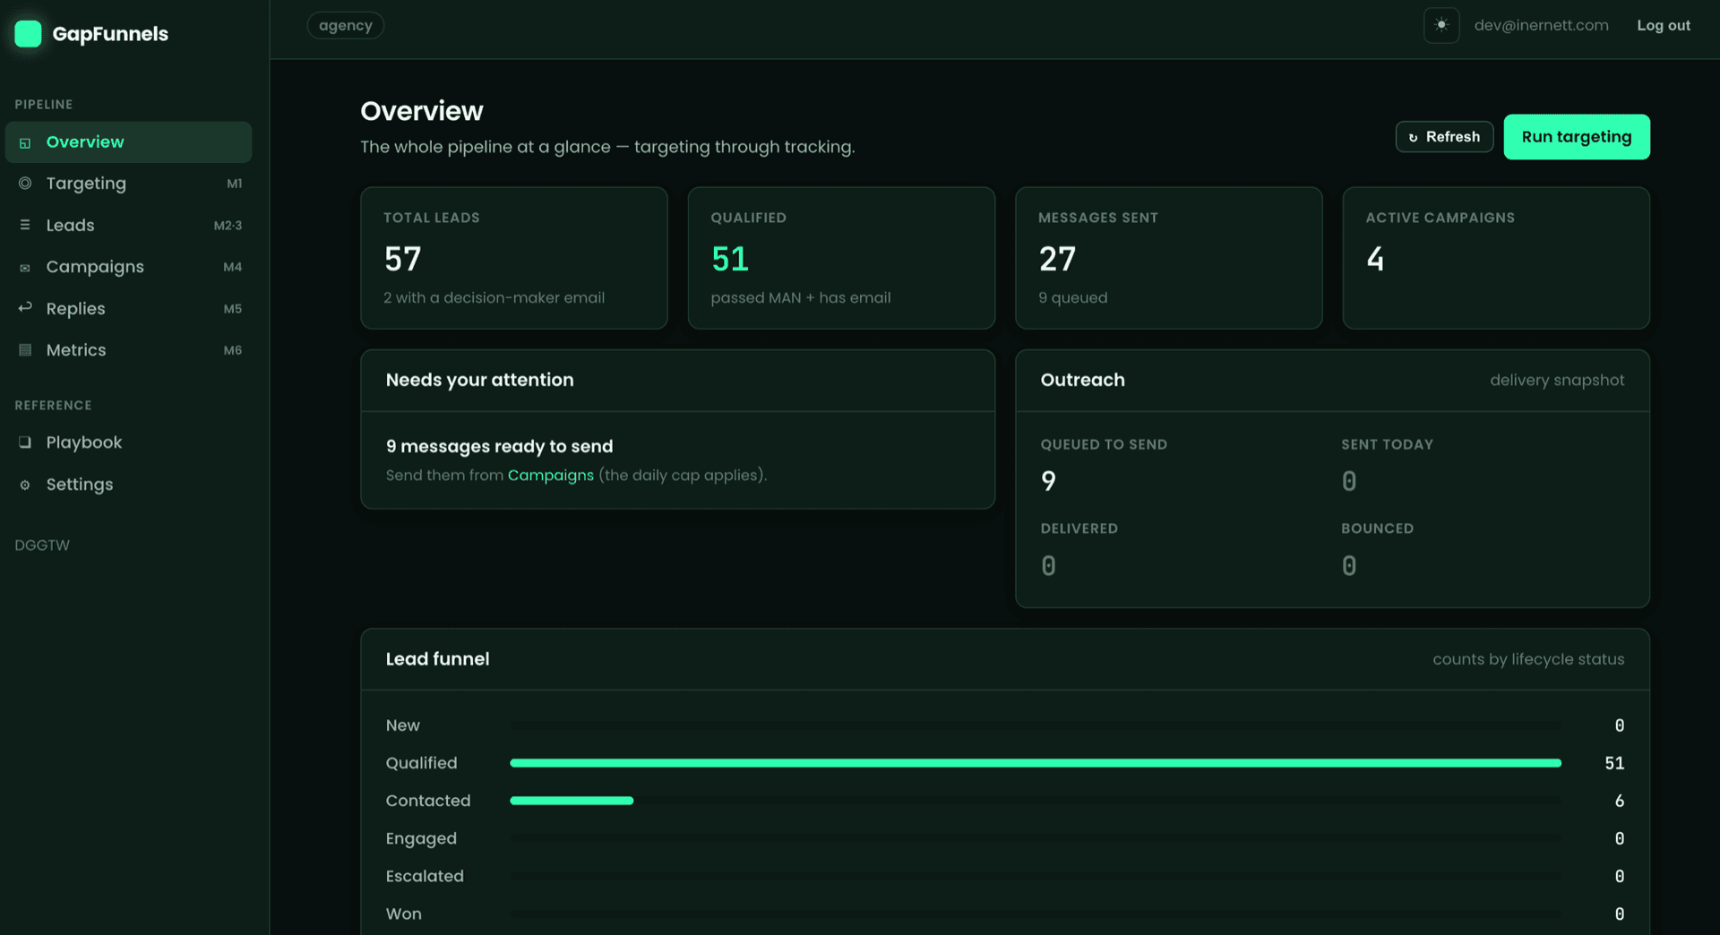
Task: Click the Qualified funnel count 51
Action: [1614, 763]
